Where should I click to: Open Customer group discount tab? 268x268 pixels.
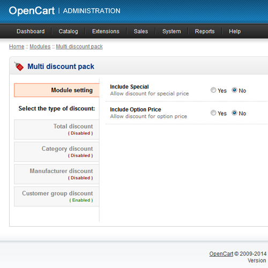57,196
